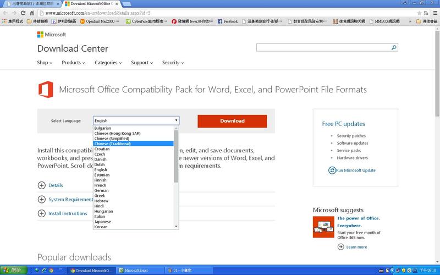Image resolution: width=440 pixels, height=275 pixels.
Task: Open the Shop menu
Action: 45,63
